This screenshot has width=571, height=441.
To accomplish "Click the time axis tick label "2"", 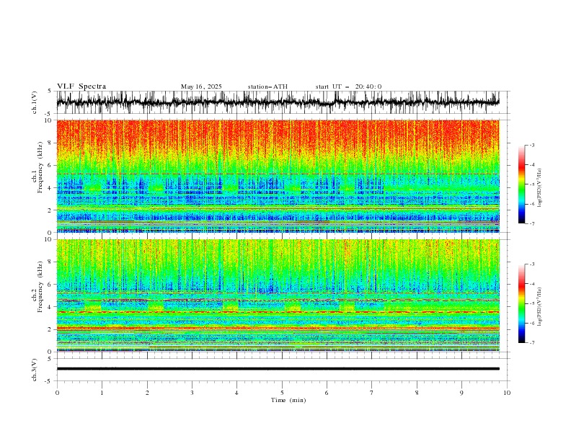I will pos(147,393).
